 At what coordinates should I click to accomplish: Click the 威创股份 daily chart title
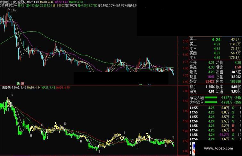pyautogui.click(x=13, y=2)
